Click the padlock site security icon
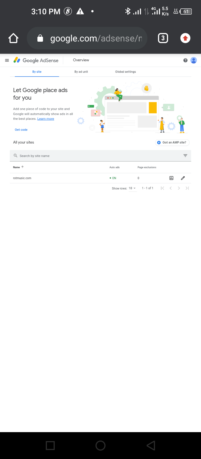The height and width of the screenshot is (459, 201). point(40,38)
